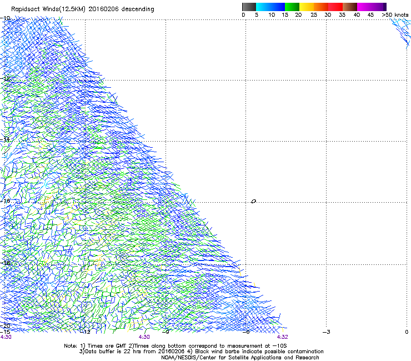The image size is (411, 361).
Task: Click the Rapidscat Winds chart title
Action: (x=83, y=9)
